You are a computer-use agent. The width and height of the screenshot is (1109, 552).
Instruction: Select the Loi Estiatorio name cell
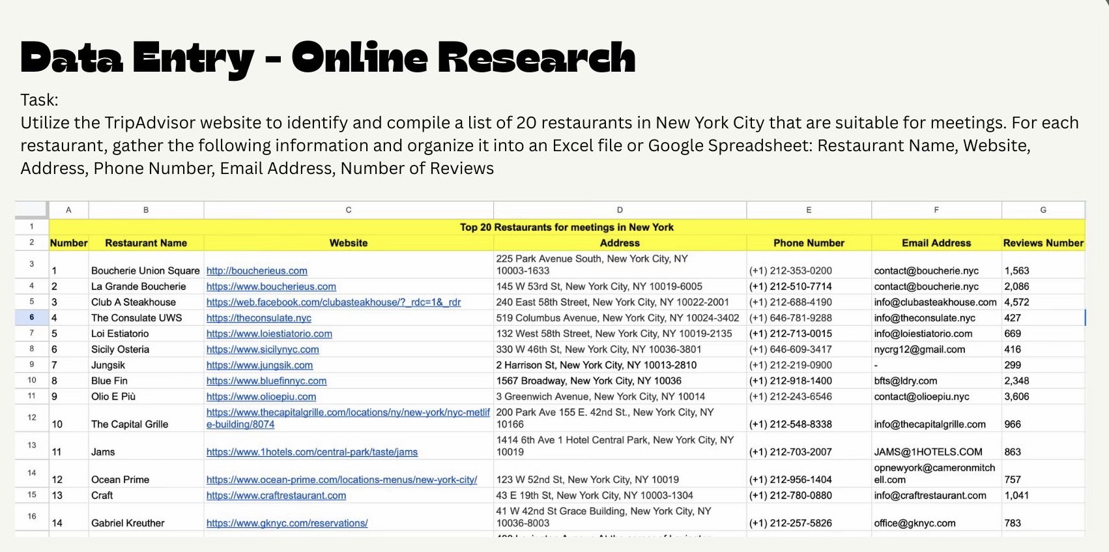pyautogui.click(x=146, y=333)
